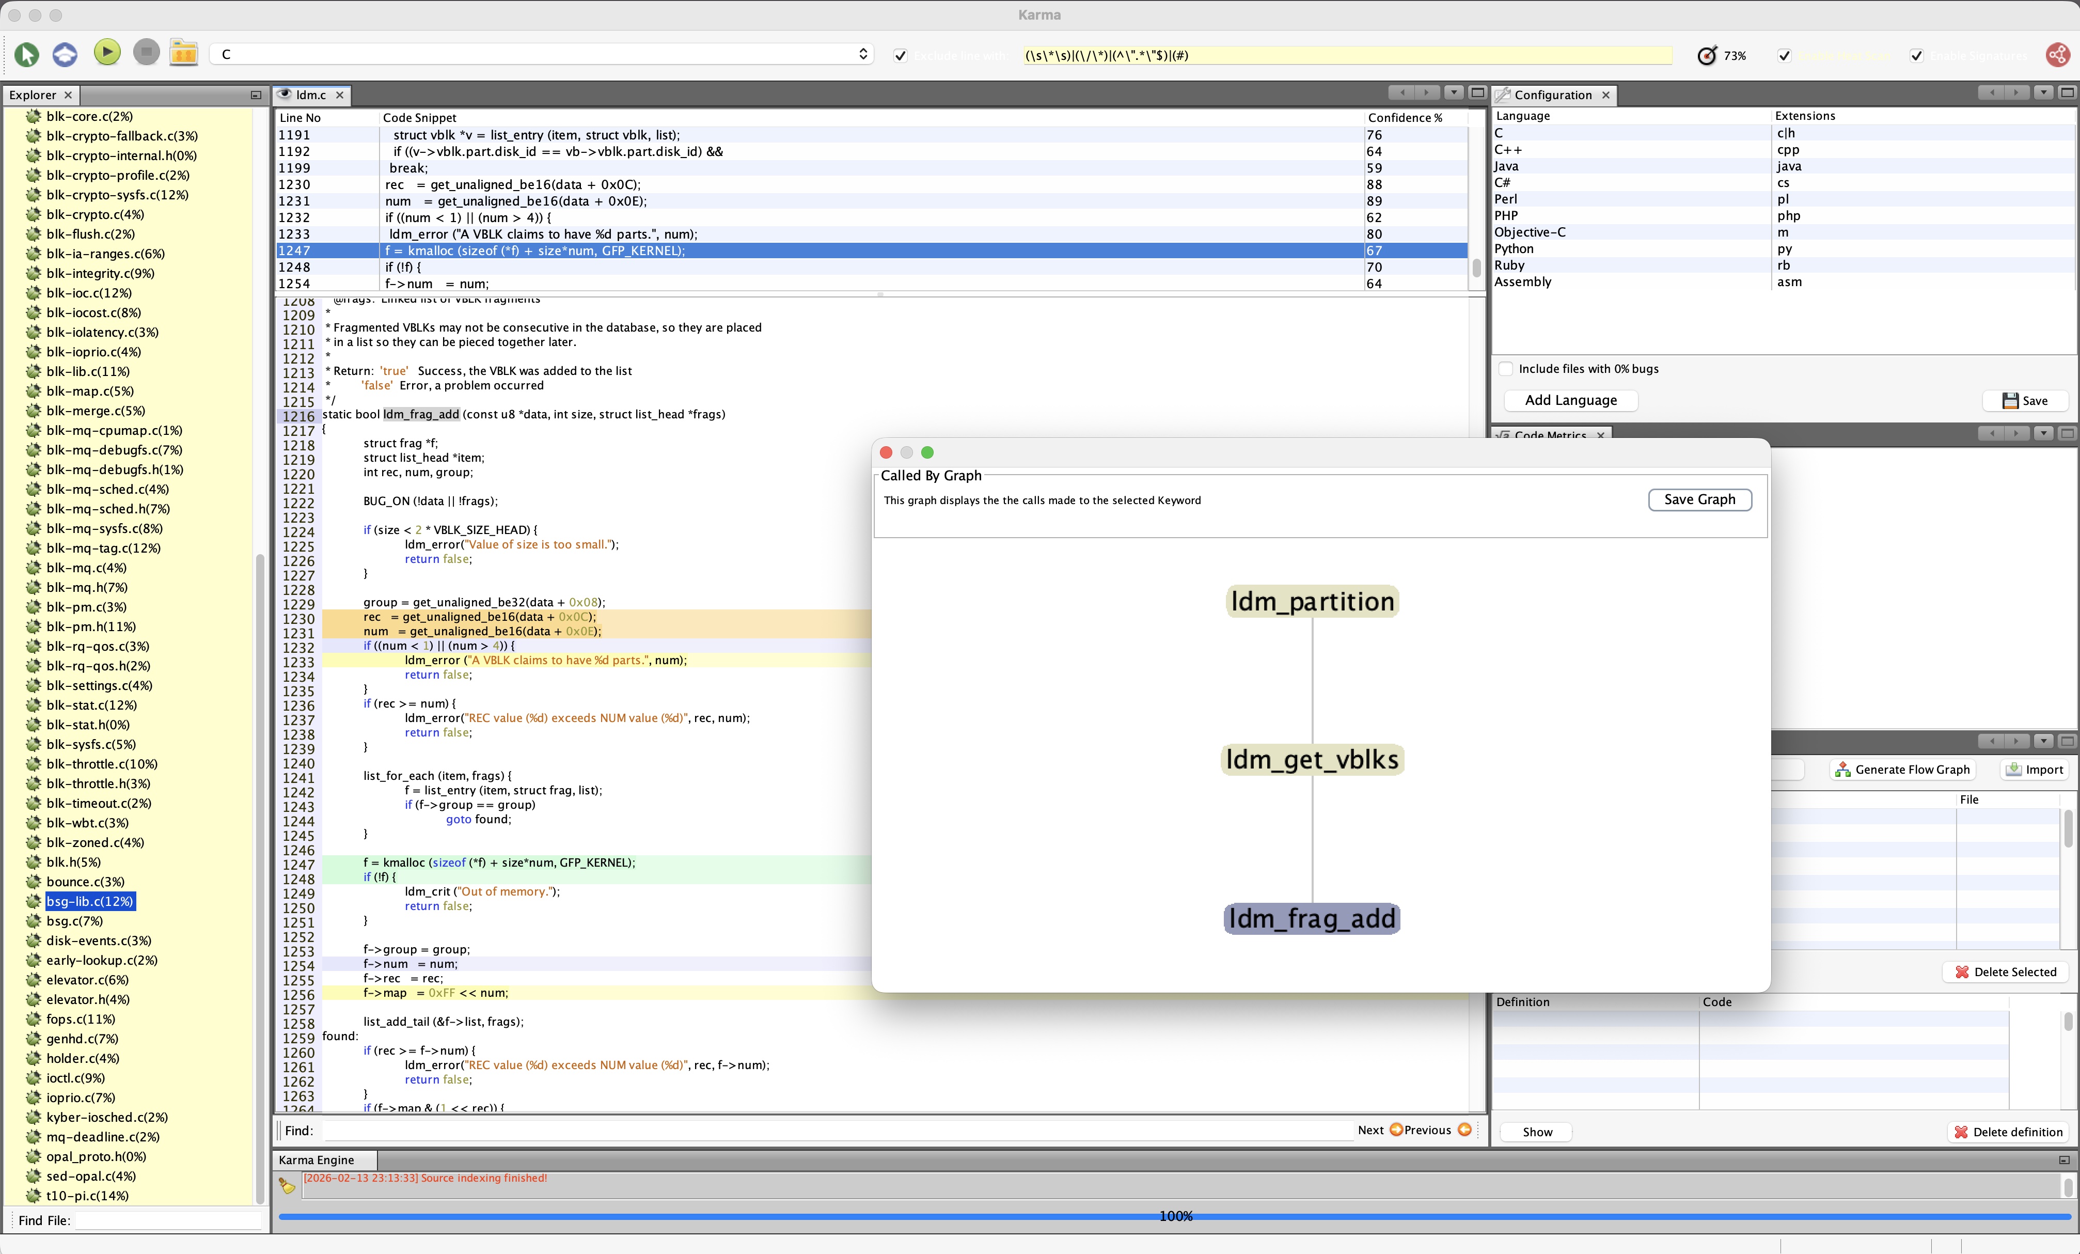Click the gray stop scan button
Viewport: 2080px width, 1254px height.
click(x=146, y=53)
